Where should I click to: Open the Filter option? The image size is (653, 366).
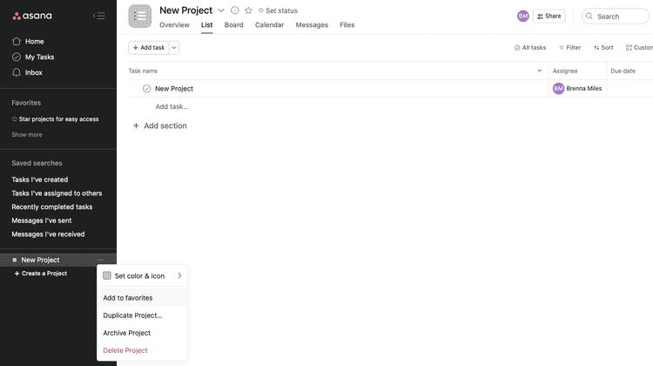[x=569, y=48]
